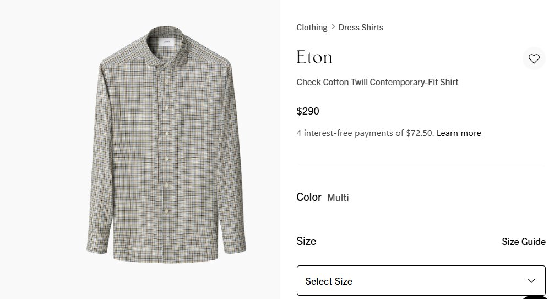Click the Eton brand name
Viewport: 549px width, 299px height.
tap(314, 58)
